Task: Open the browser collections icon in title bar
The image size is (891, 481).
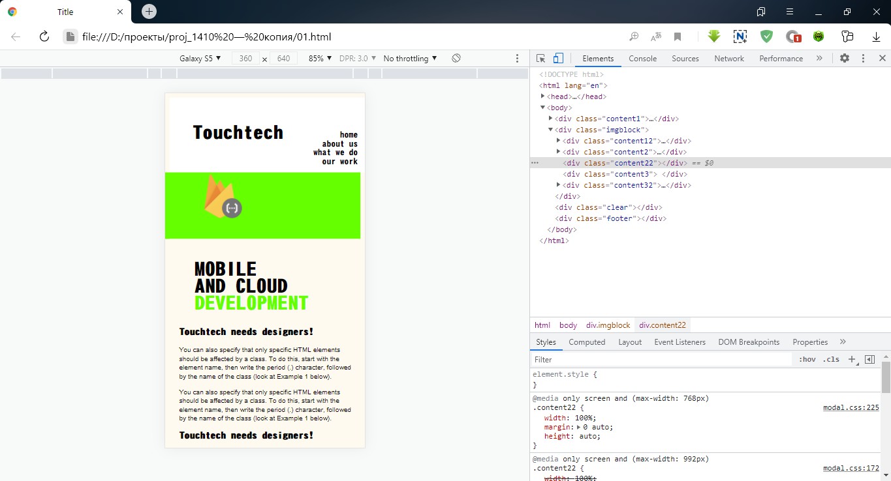Action: pos(761,12)
